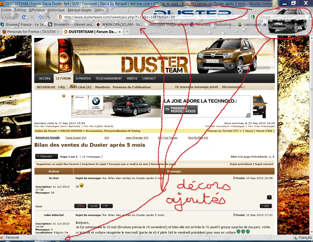Viewport: 313px width, 242px height.
Task: Click Supprimer ce sujet des favoris
Action: (x=58, y=164)
